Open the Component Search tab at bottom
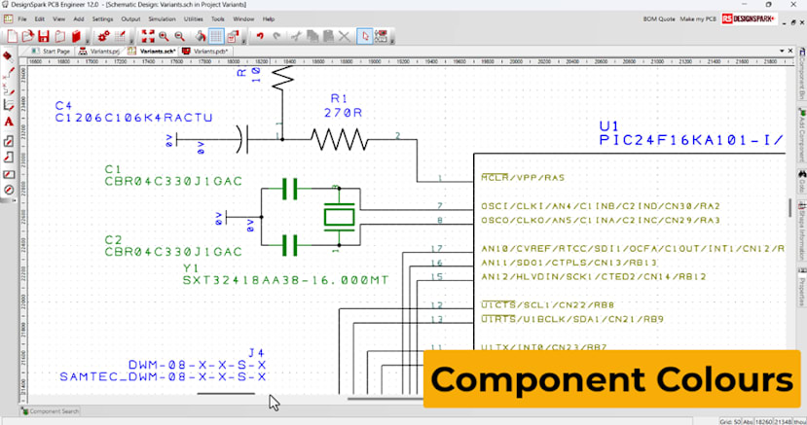Viewport: 807px width, 425px height. click(50, 411)
